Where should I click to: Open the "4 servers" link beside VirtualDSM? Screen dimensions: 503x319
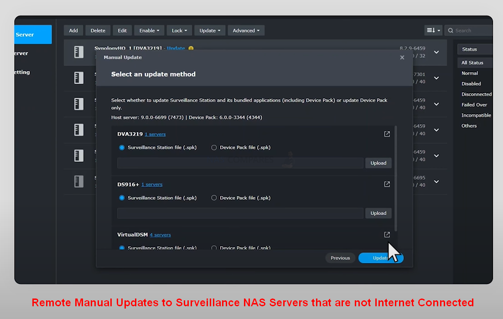161,235
